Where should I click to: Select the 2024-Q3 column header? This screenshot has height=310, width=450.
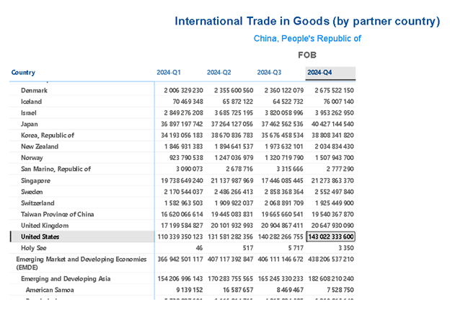pos(269,72)
